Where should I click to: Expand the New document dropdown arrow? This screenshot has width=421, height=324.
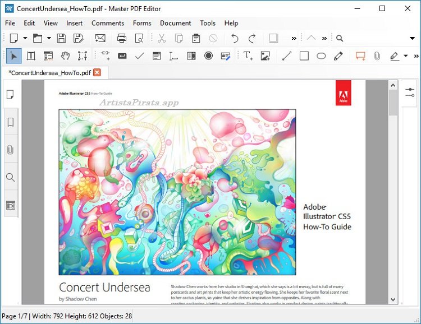(25, 38)
